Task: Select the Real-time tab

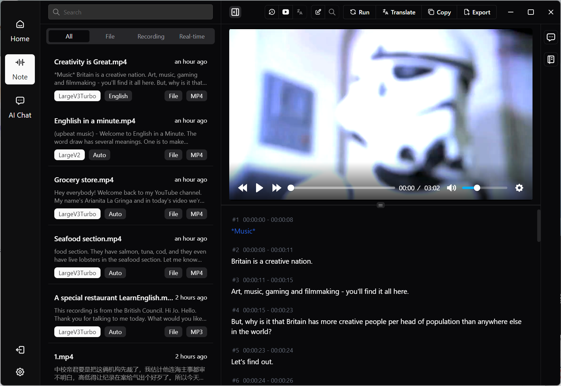Action: [192, 37]
